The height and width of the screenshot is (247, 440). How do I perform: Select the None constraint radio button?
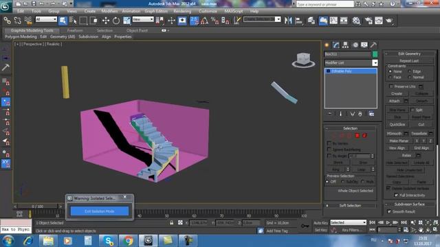click(390, 71)
